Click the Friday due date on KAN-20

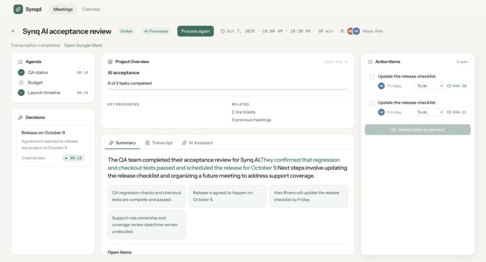(x=394, y=86)
